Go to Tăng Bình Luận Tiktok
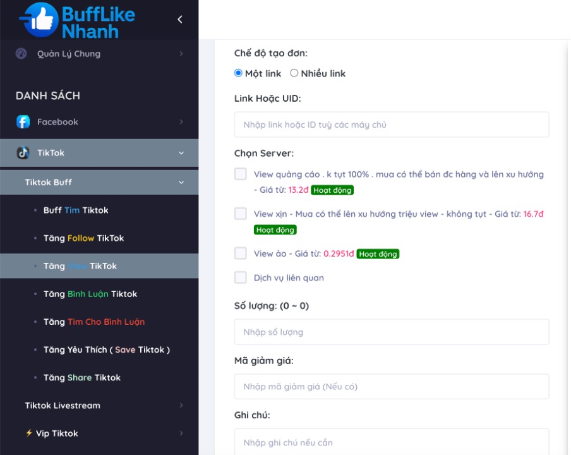Screen dimensions: 571x455 pos(90,294)
